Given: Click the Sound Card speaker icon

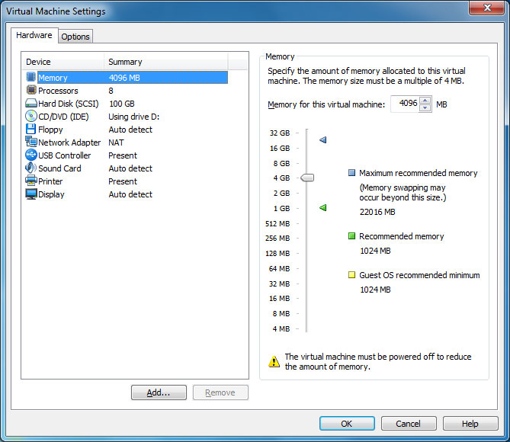Looking at the screenshot, I should coord(31,168).
